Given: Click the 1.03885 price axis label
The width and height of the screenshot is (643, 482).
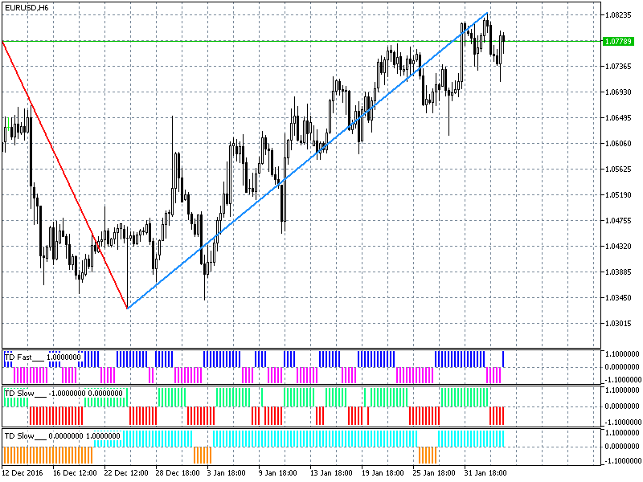Looking at the screenshot, I should [x=618, y=272].
